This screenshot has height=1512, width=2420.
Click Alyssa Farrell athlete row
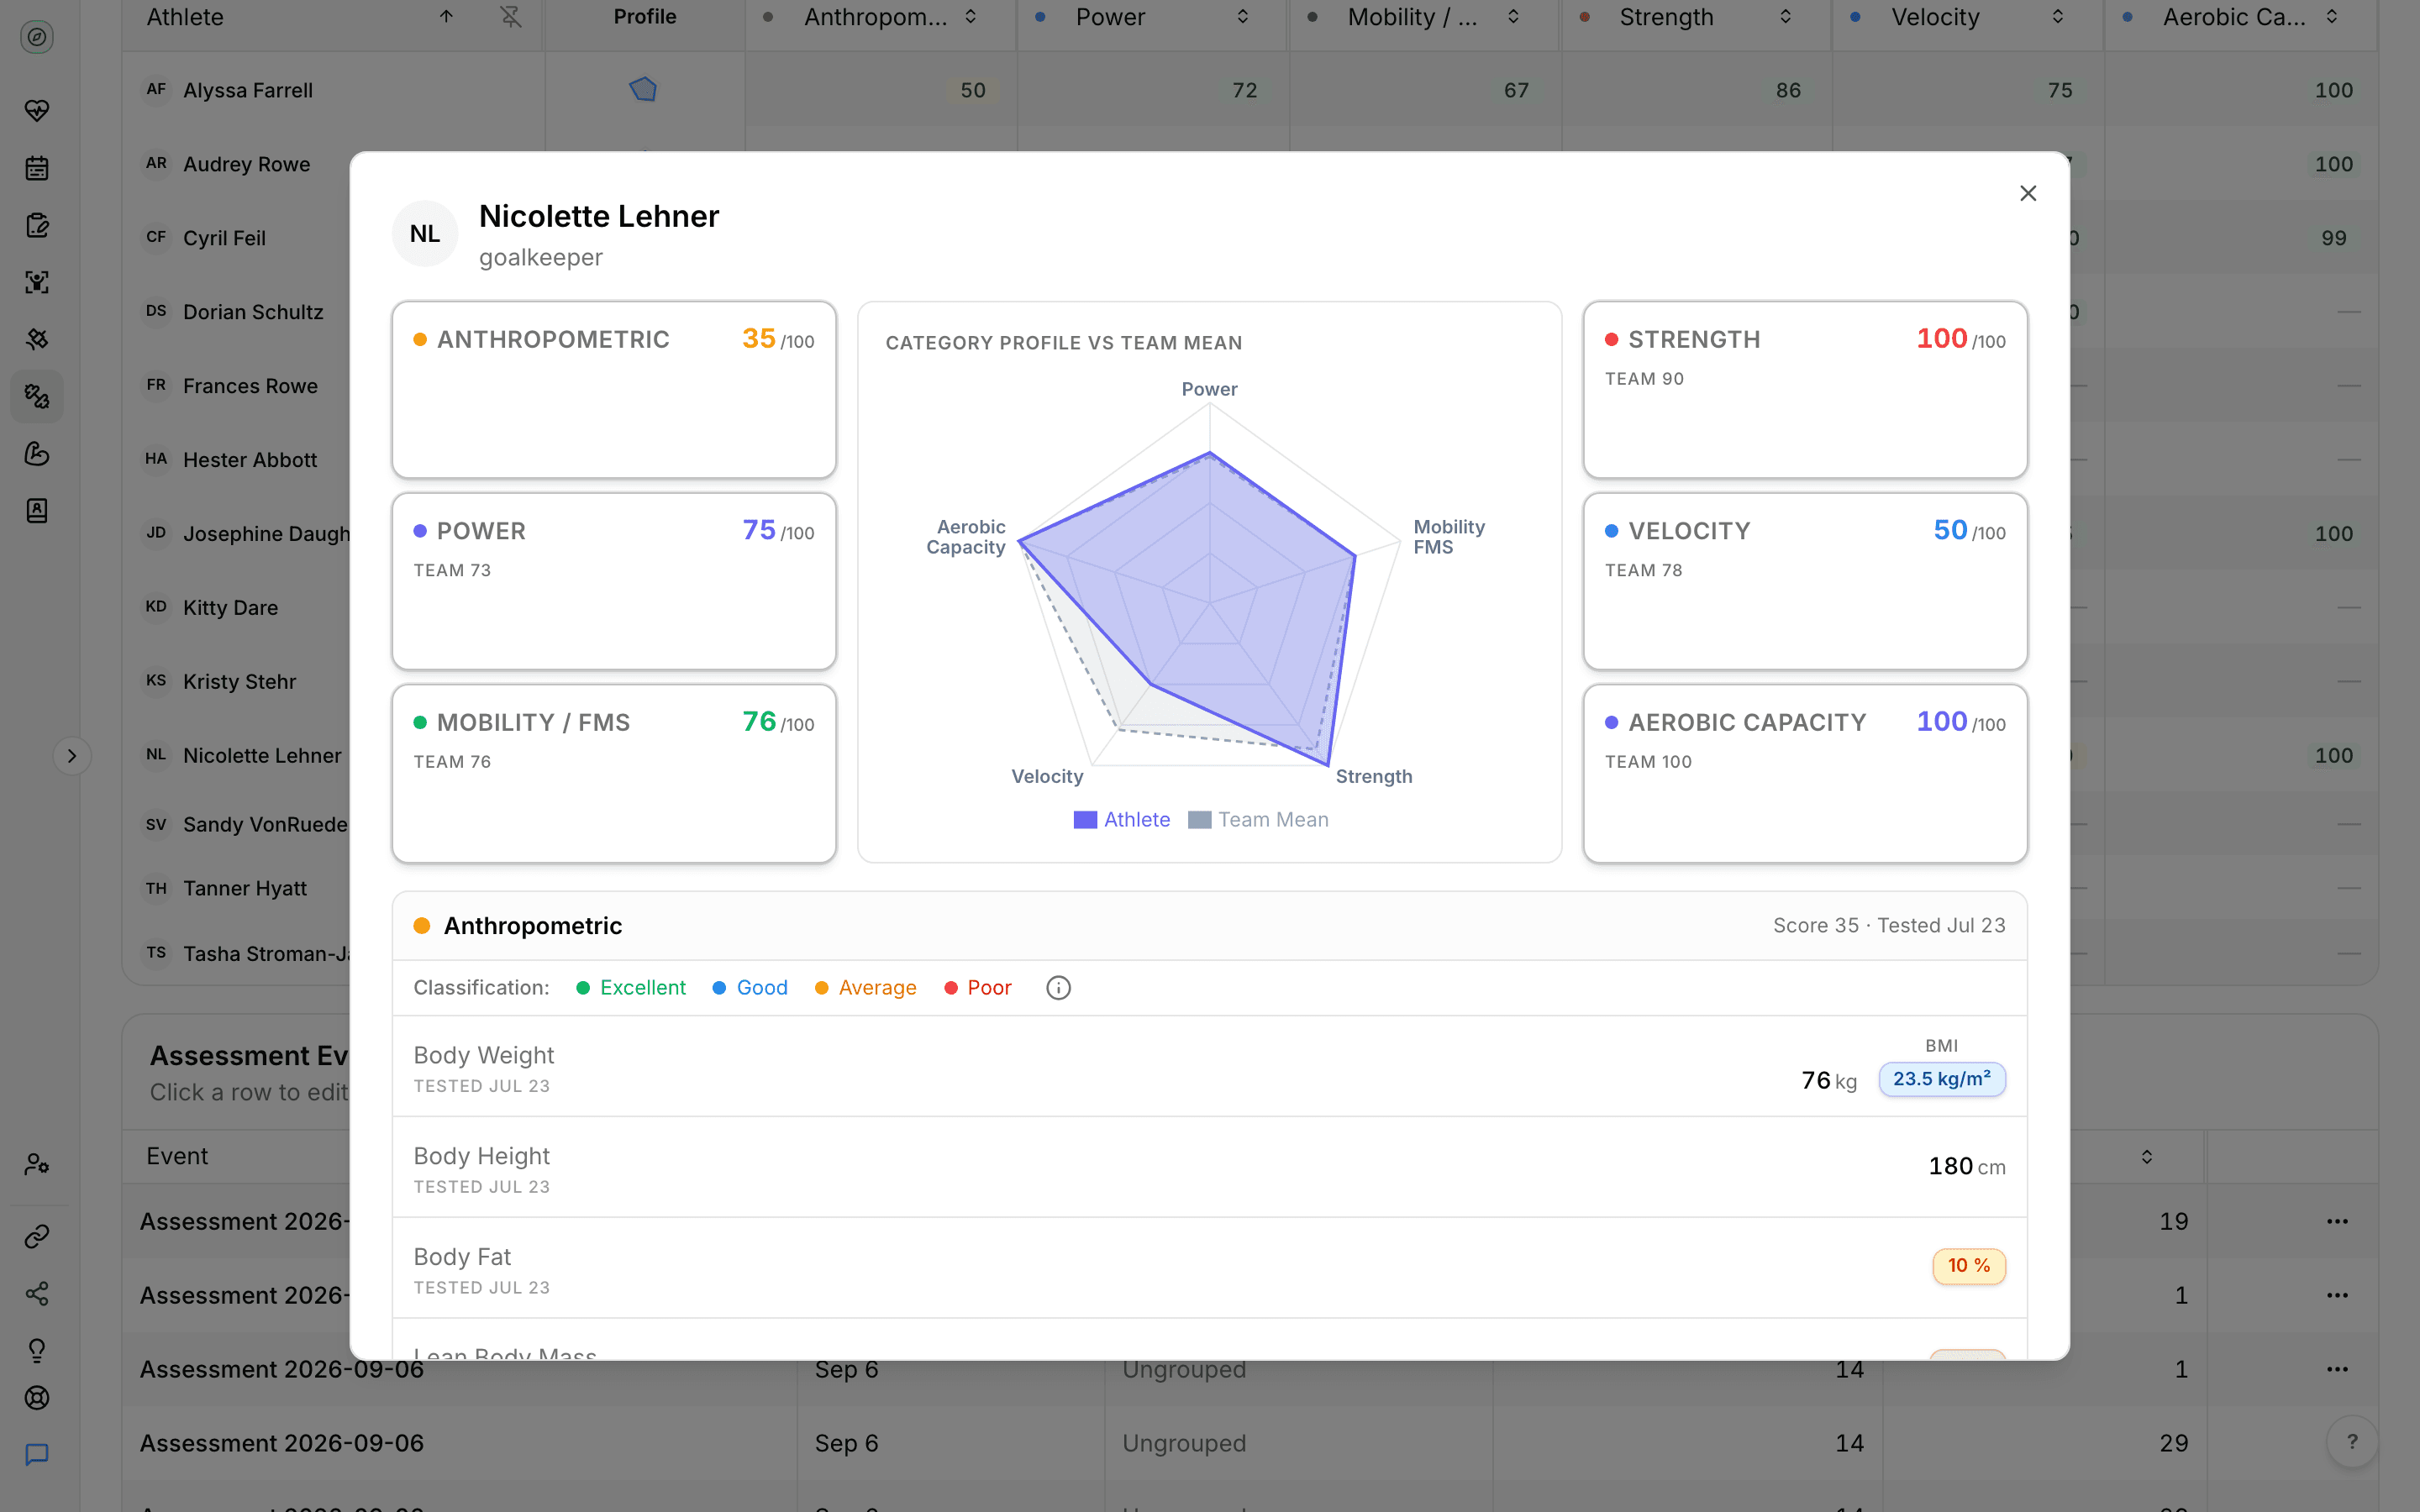pyautogui.click(x=1249, y=90)
